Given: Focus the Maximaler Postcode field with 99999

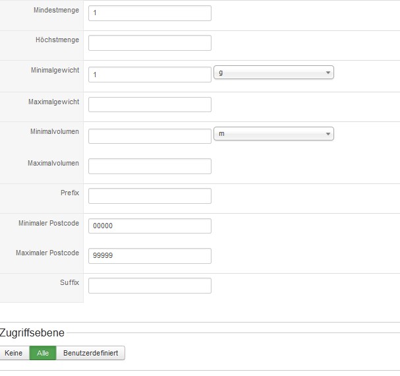Looking at the screenshot, I should [150, 256].
